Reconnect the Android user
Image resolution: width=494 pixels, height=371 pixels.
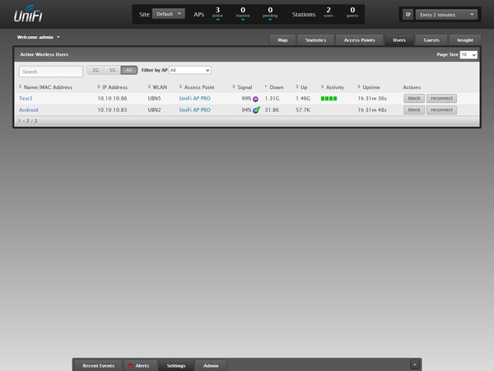(441, 110)
